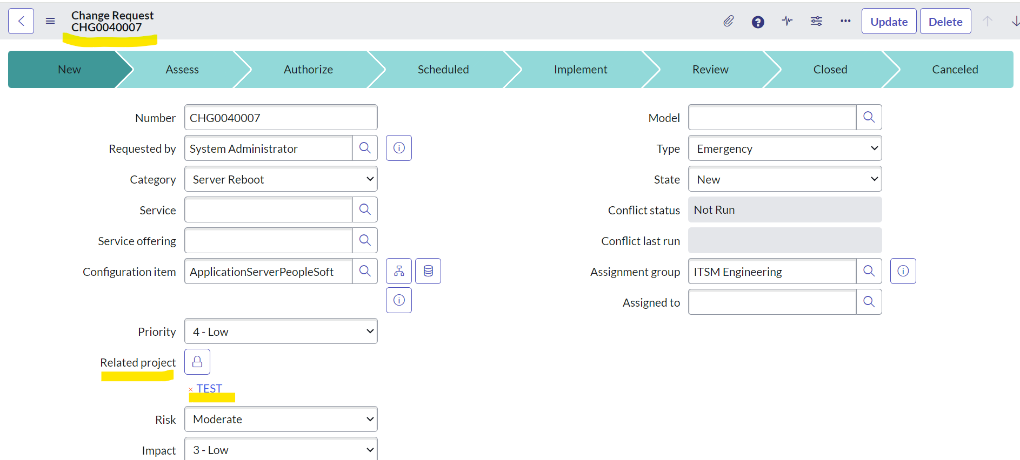Unlock the Related project field
This screenshot has width=1020, height=460.
click(x=197, y=362)
